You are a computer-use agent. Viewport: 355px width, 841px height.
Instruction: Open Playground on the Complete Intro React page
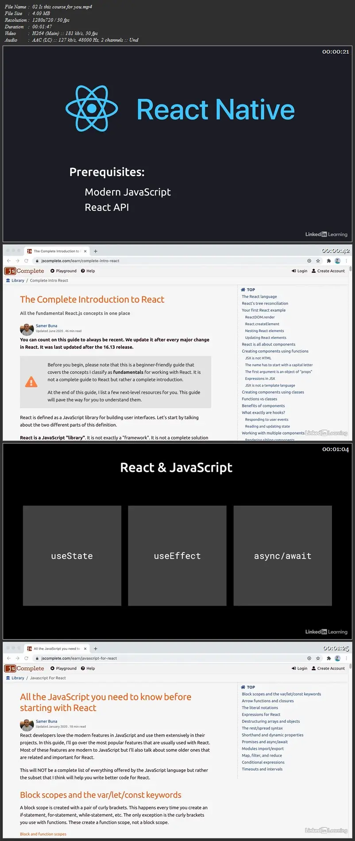(x=63, y=271)
